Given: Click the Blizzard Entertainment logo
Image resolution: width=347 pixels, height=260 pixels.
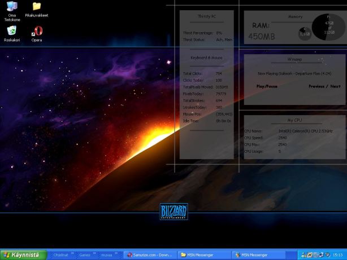Looking at the screenshot, I should coord(174,211).
